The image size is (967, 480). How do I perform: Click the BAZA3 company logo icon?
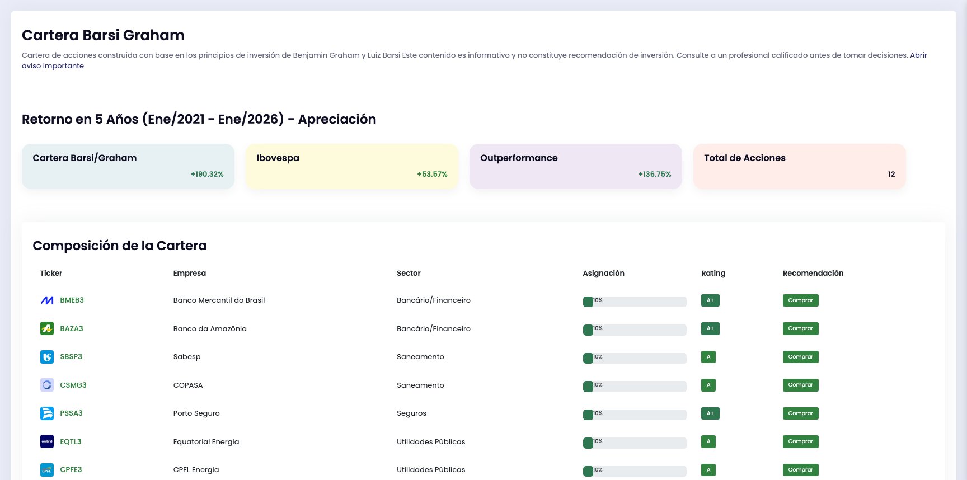tap(47, 328)
